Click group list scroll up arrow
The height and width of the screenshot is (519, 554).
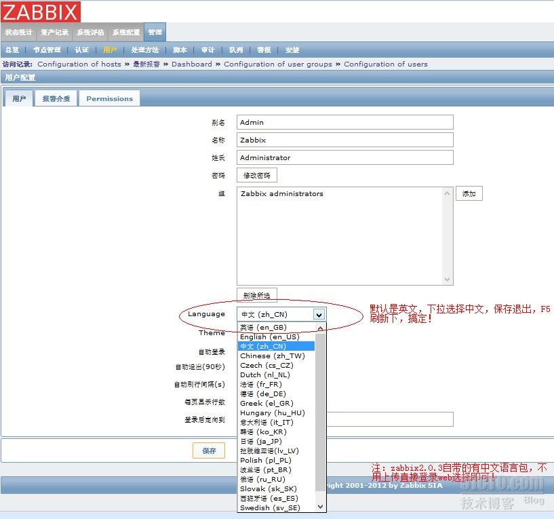(x=447, y=193)
